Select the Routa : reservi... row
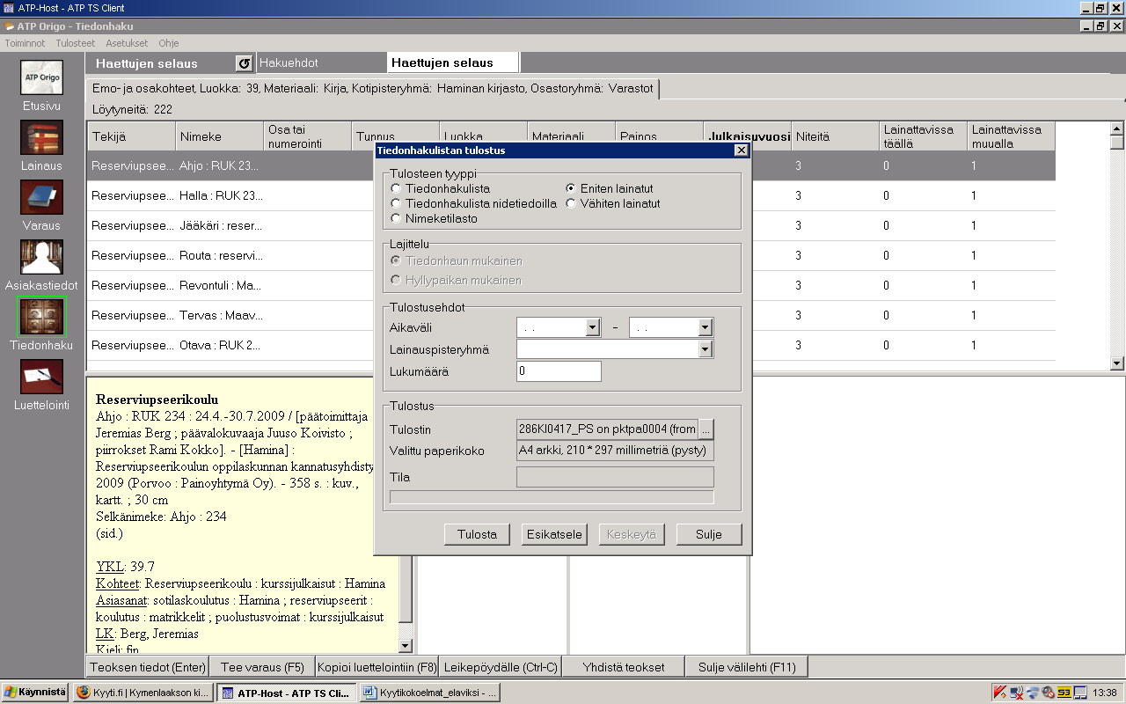1126x704 pixels. point(571,255)
